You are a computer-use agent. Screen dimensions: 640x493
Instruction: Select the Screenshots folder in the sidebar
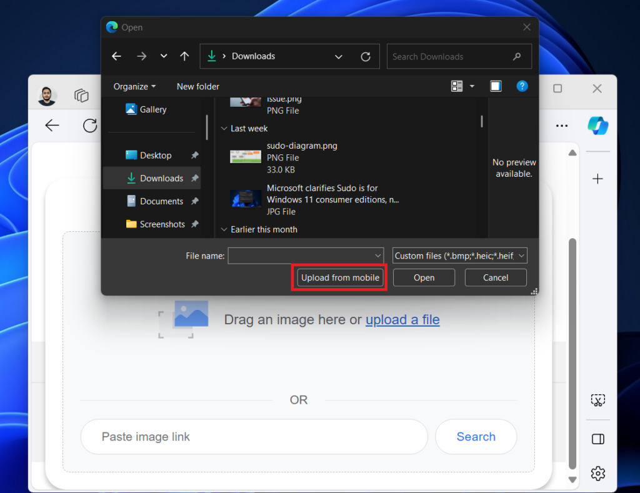coord(161,224)
